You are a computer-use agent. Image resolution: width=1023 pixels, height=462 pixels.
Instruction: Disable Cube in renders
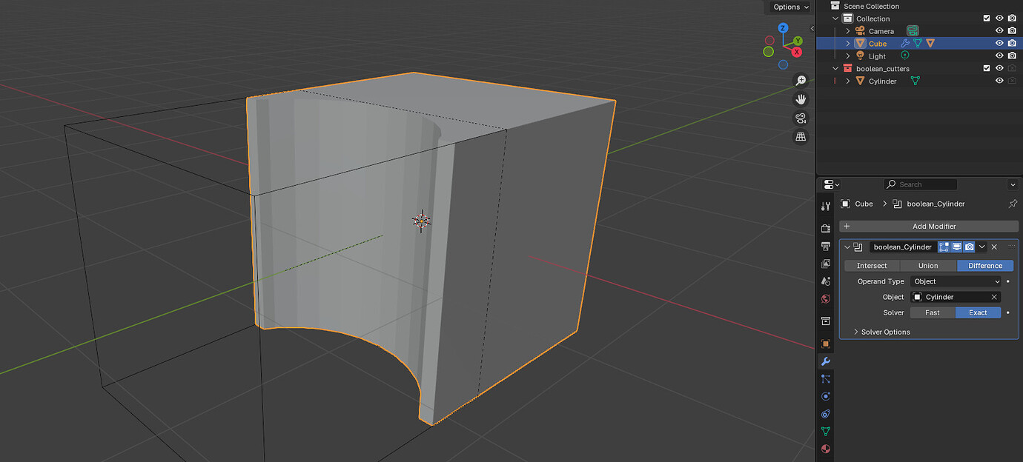(1012, 44)
